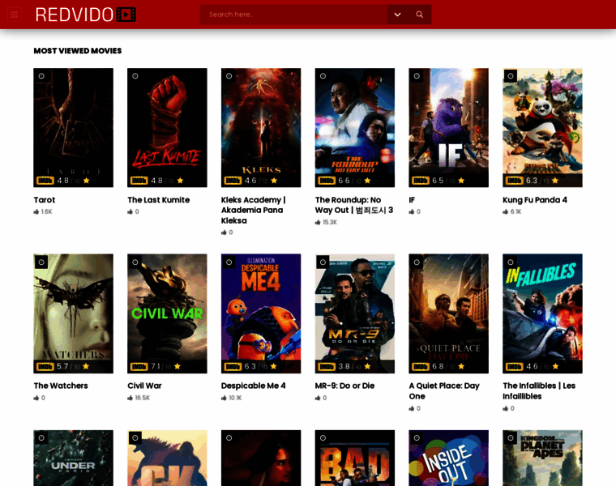The width and height of the screenshot is (616, 486).
Task: Click the REDVIDO logo
Action: pyautogui.click(x=86, y=15)
